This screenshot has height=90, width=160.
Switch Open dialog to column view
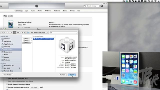pyautogui.click(x=15, y=32)
